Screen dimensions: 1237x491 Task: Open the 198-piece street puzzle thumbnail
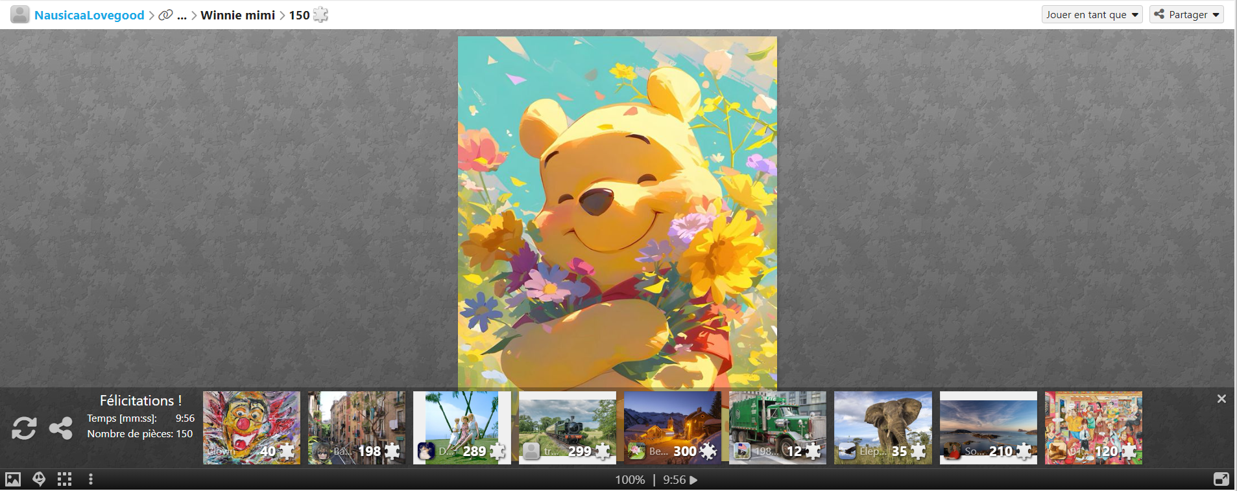357,428
